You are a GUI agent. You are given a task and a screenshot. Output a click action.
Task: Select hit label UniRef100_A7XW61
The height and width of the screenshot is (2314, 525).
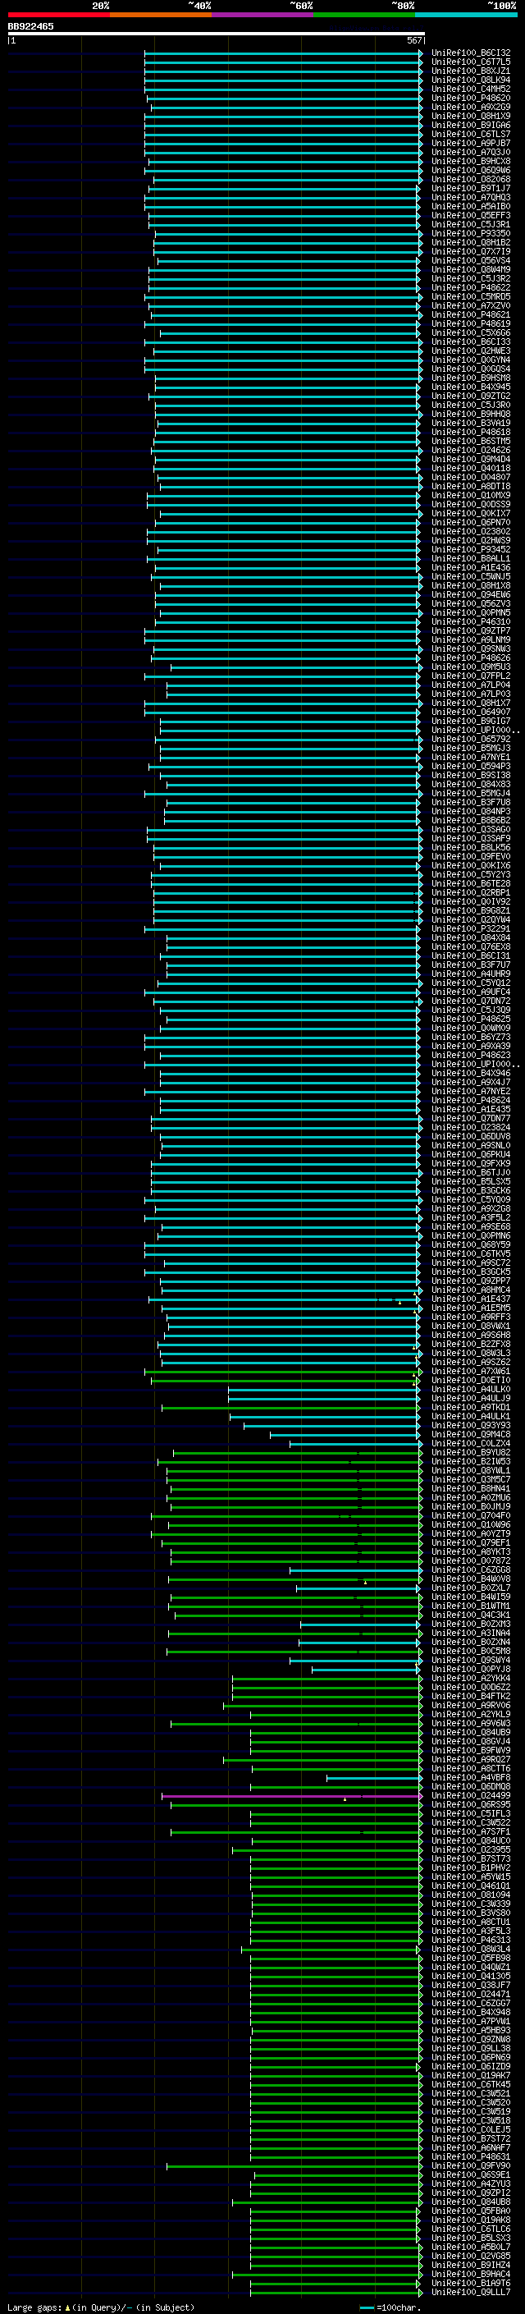pos(471,1372)
